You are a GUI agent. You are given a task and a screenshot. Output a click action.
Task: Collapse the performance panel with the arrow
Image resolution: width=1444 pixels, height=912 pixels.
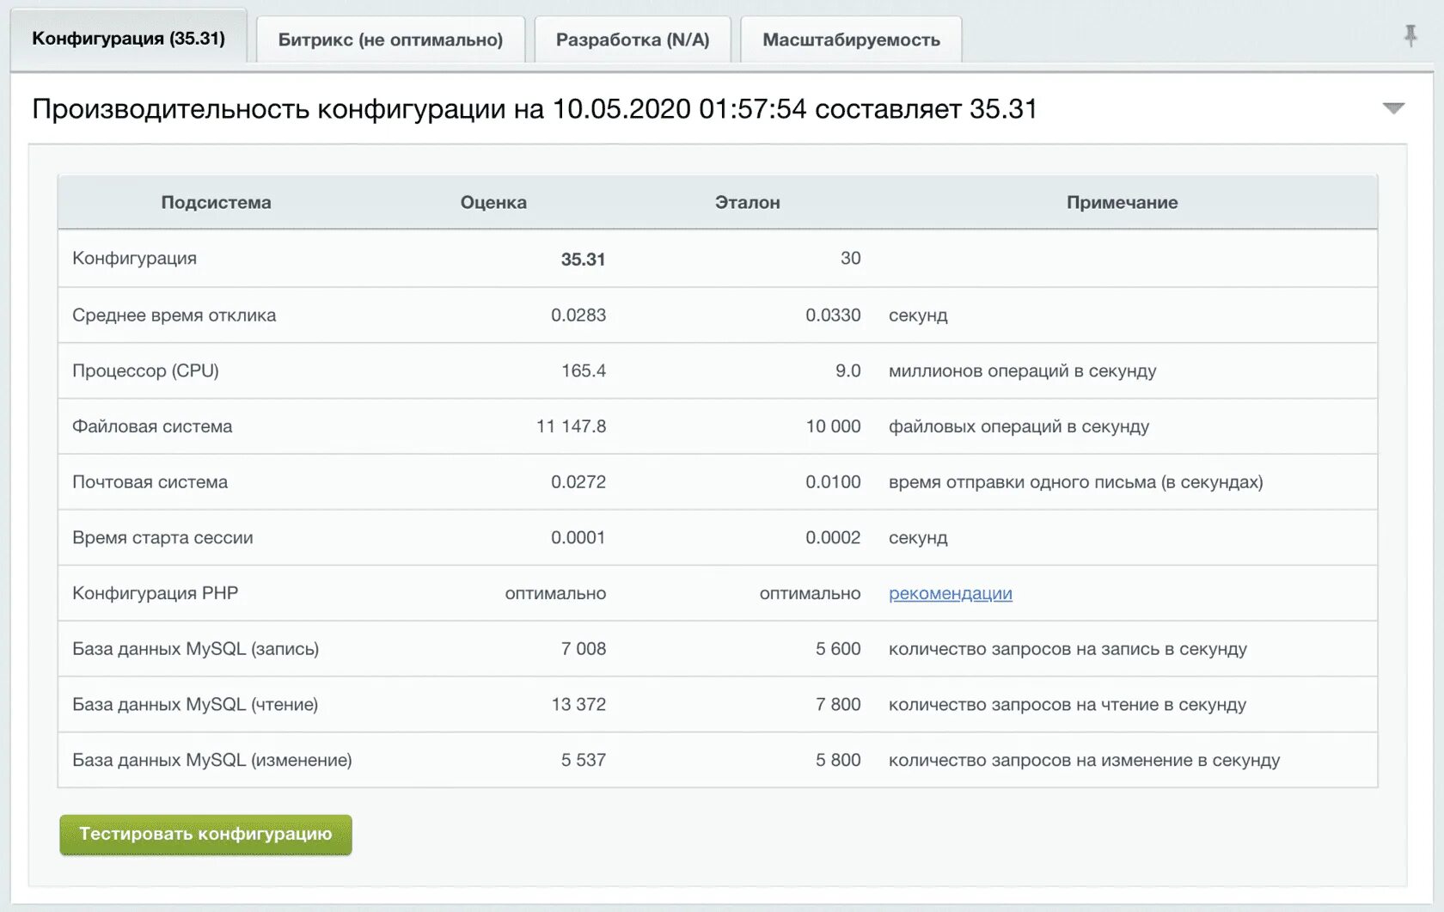click(1393, 108)
